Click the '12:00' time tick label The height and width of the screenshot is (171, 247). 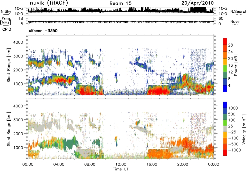pos(121,165)
